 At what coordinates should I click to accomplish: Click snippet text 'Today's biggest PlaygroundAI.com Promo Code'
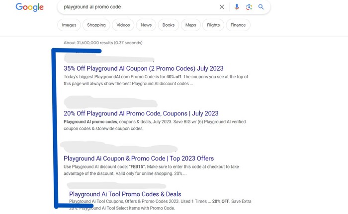point(156,80)
